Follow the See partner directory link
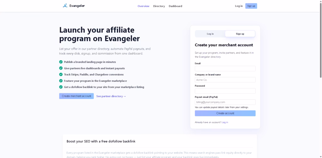Screen dimensions: 322x158 (111, 96)
